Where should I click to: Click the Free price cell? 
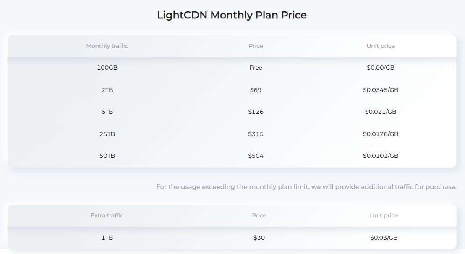256,68
